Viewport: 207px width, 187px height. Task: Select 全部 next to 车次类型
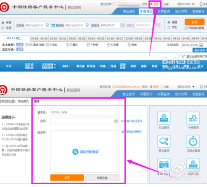[x=20, y=45]
